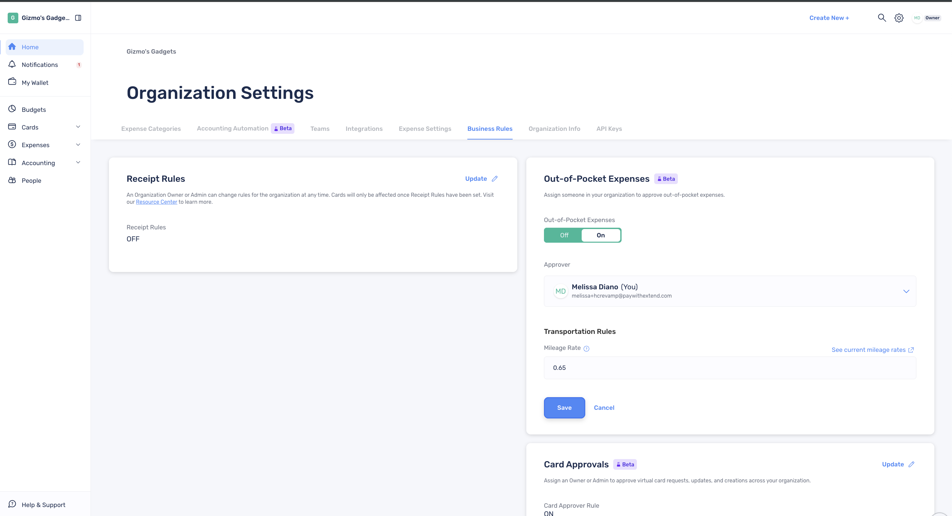Switch to the Teams tab

point(320,129)
